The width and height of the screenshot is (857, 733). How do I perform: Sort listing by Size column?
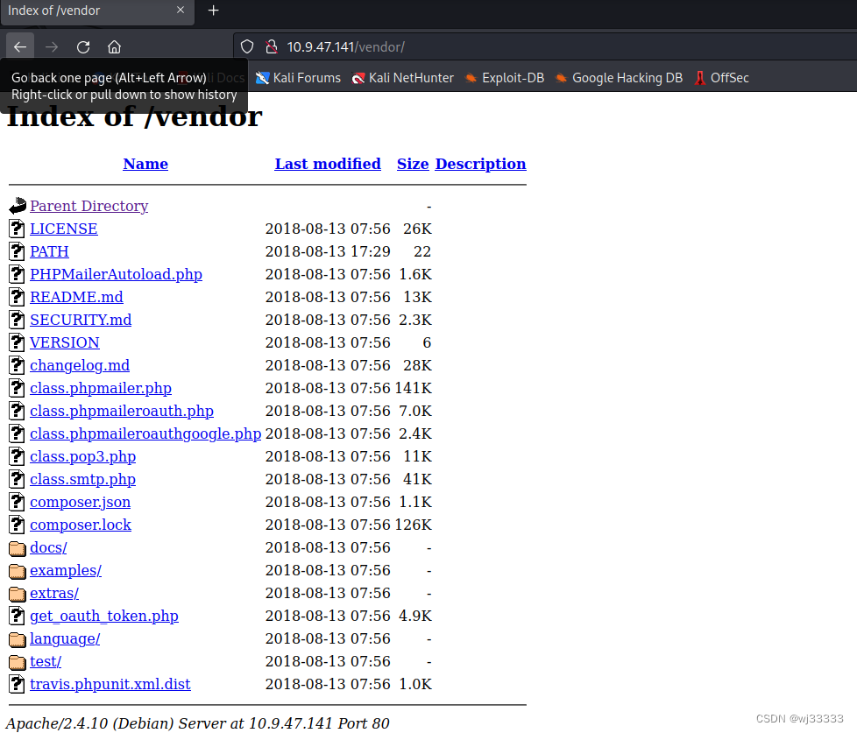pos(413,164)
